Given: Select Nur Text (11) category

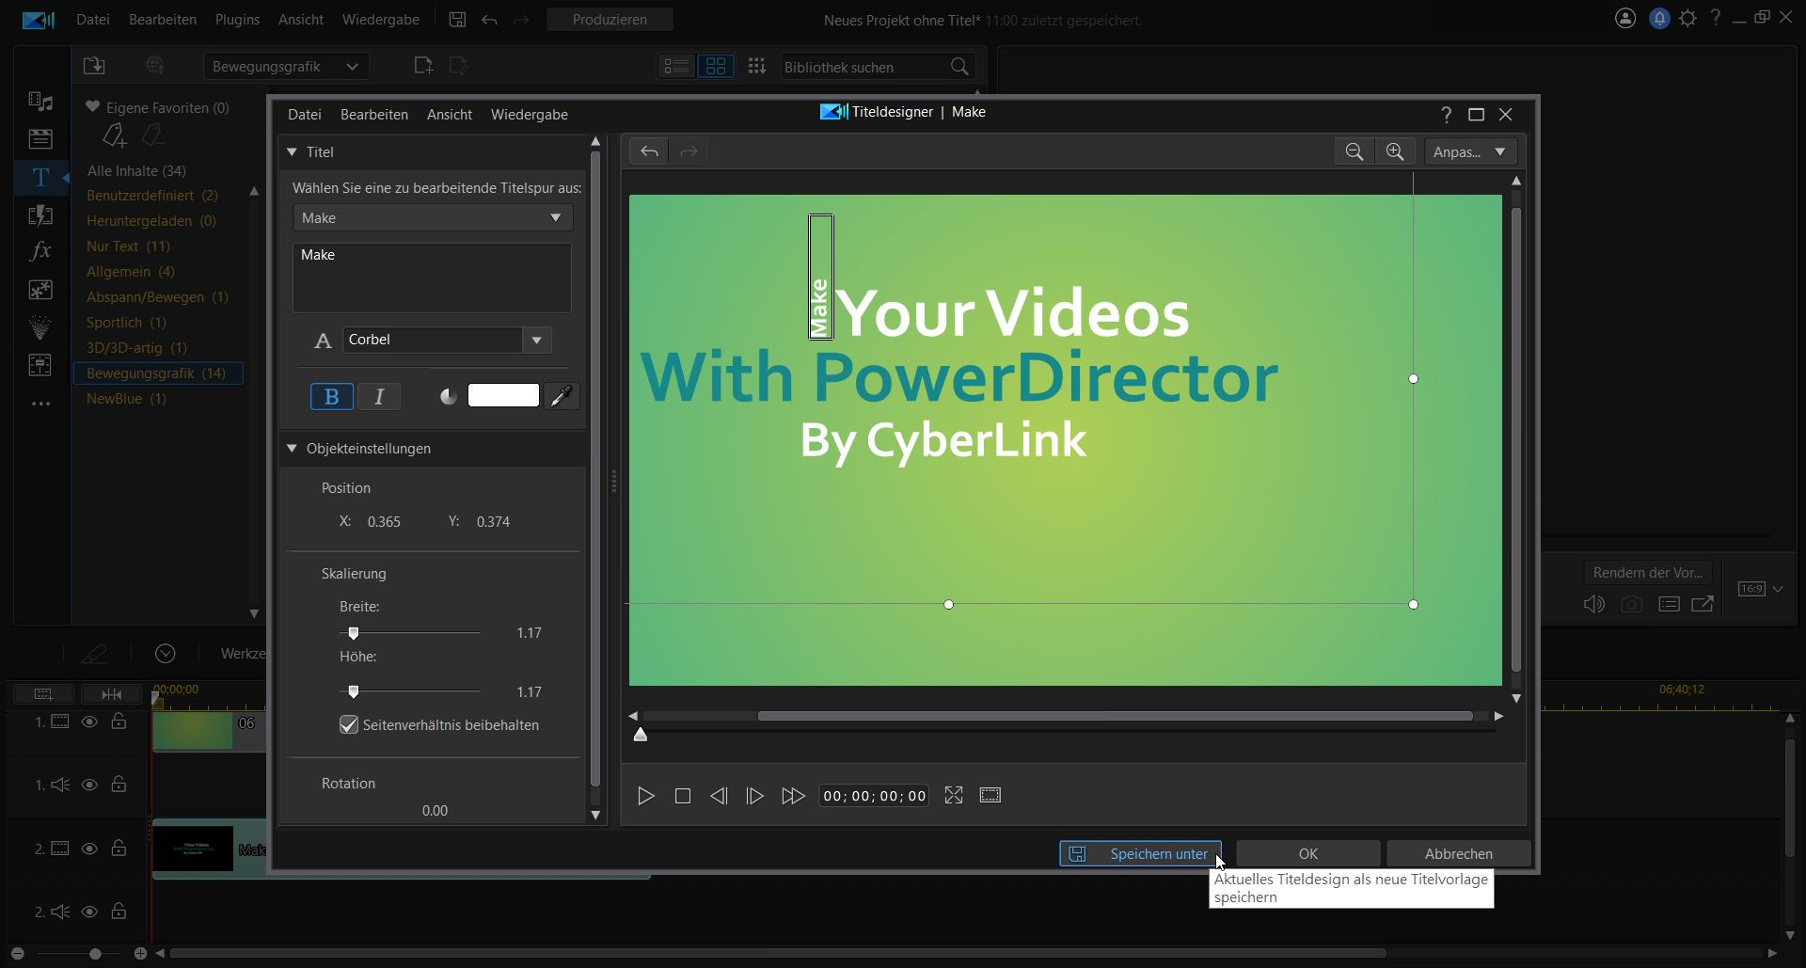Looking at the screenshot, I should [x=128, y=246].
